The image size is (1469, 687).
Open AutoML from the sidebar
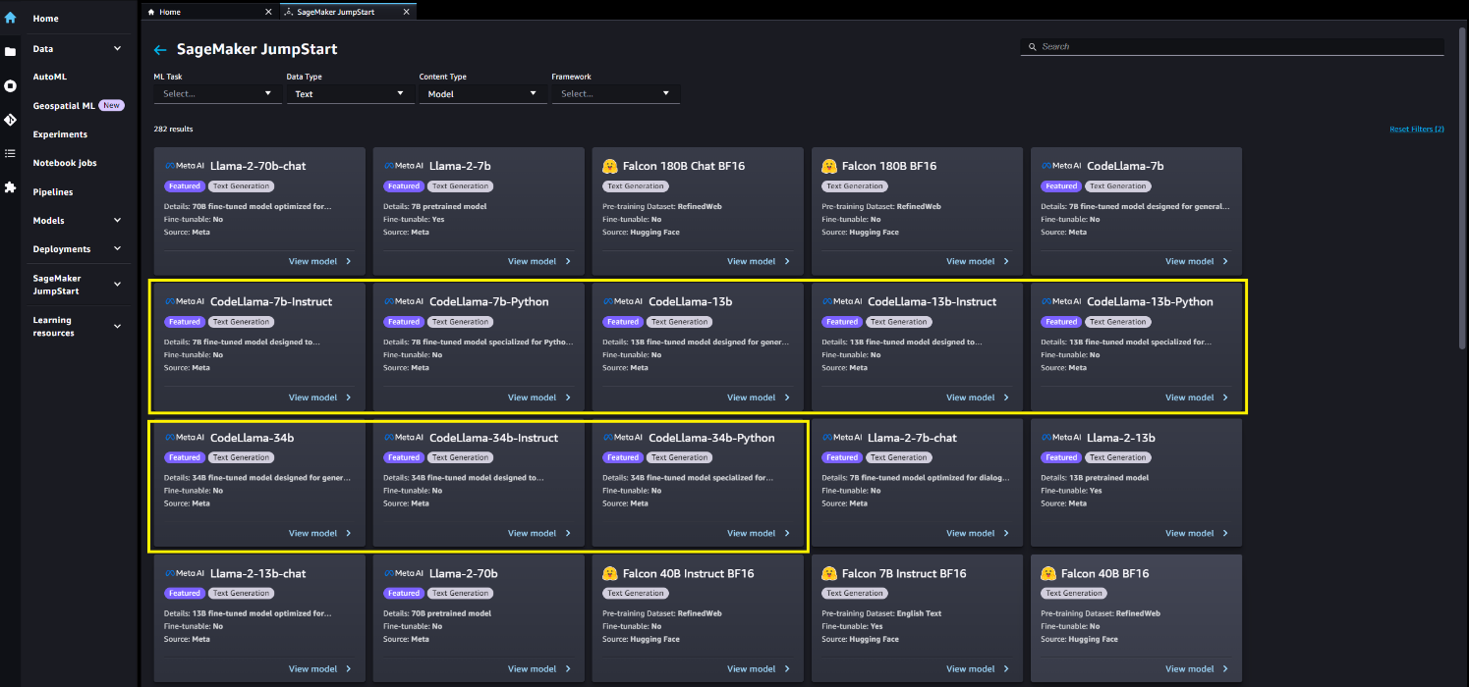coord(50,77)
